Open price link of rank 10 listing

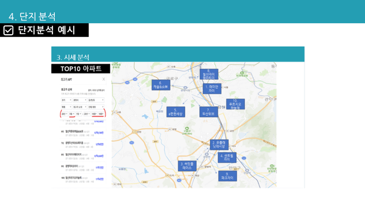coord(99,179)
